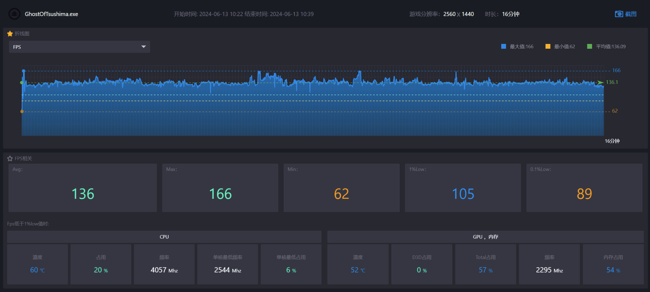Screen dimensions: 650x292
Task: Click the 折线图 section title
Action: 22,33
